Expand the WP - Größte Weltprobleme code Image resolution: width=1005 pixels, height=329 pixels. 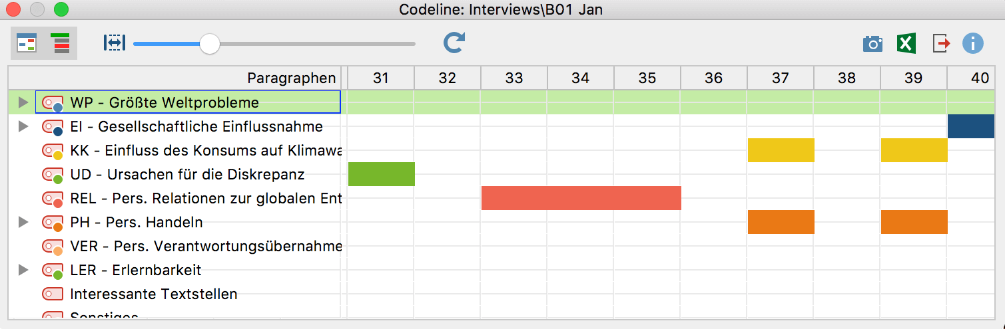(23, 102)
